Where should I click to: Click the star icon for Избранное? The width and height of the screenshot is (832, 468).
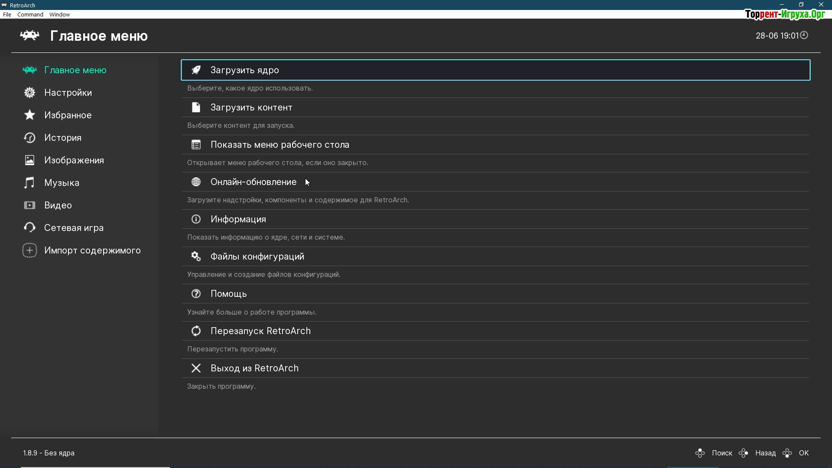coord(29,115)
